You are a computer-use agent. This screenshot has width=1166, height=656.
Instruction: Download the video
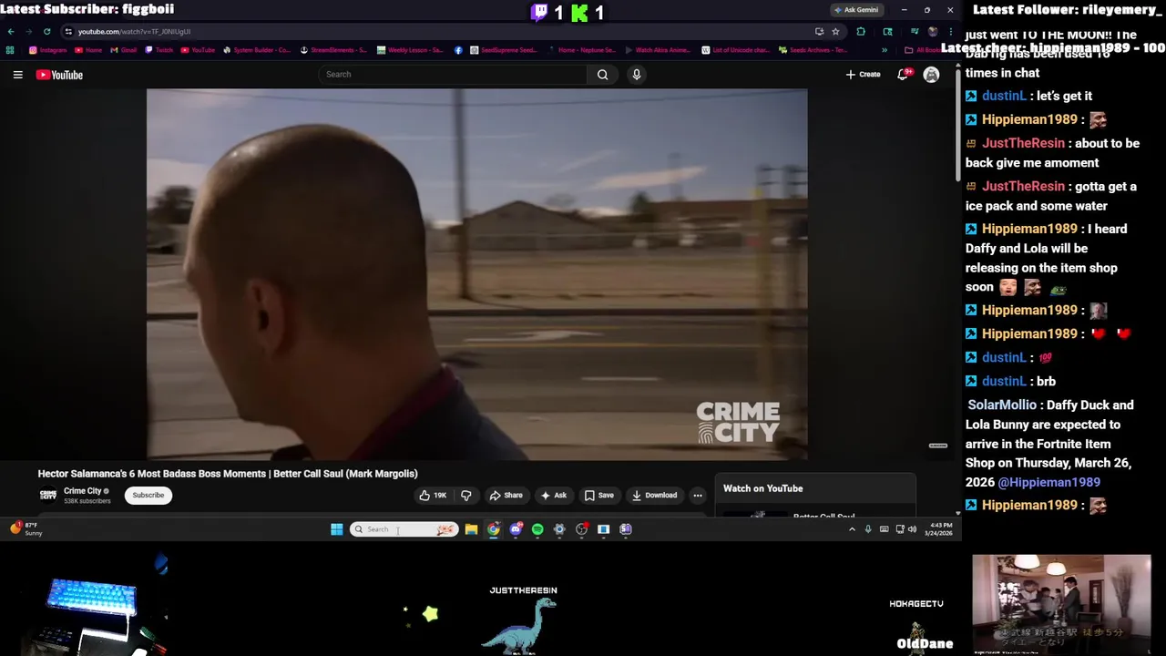(654, 496)
